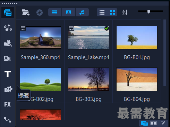
Task: Select the BG-B04.jpg desert thumbnail
Action: click(x=137, y=79)
